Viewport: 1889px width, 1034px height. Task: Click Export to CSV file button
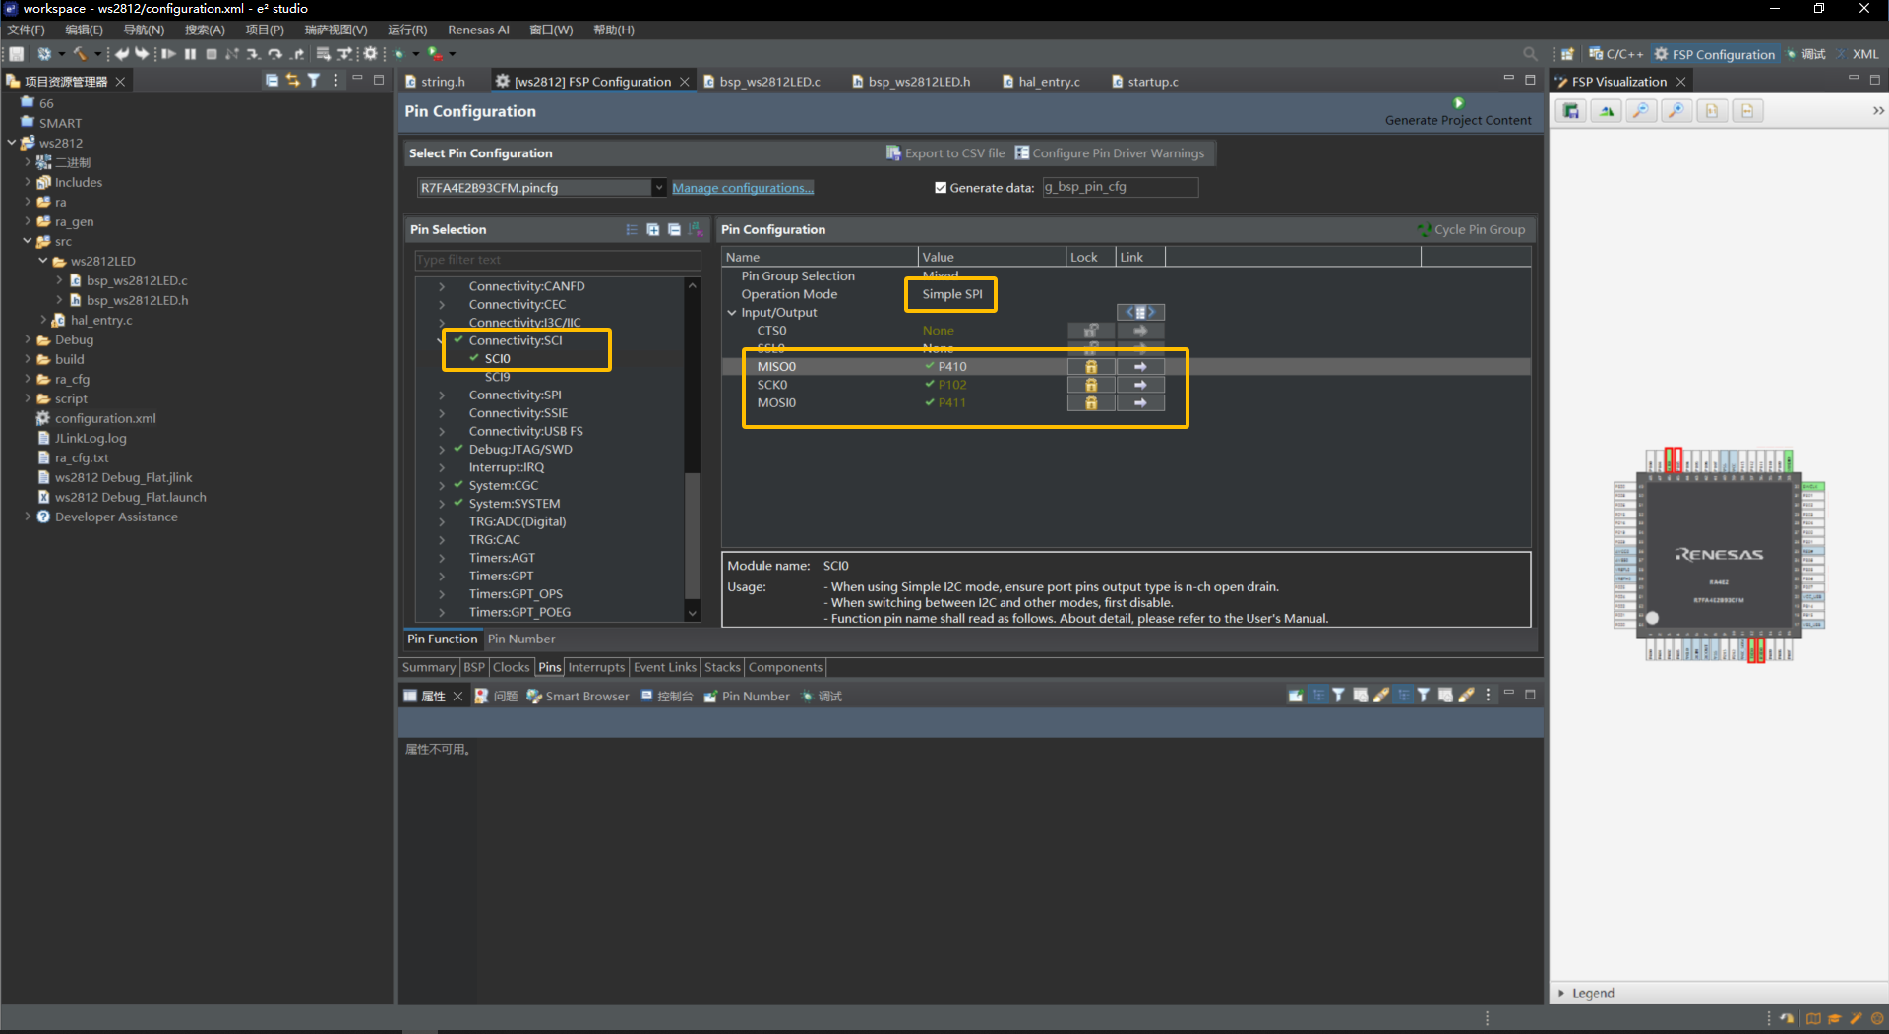coord(945,152)
